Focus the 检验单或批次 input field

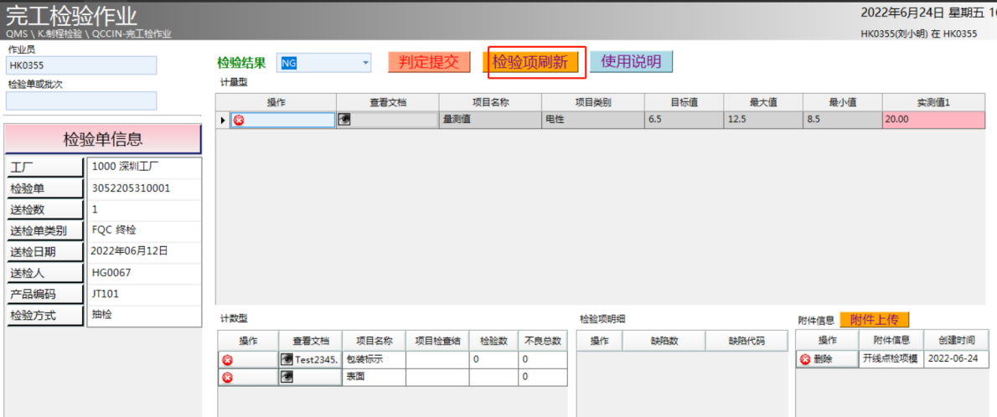point(81,100)
